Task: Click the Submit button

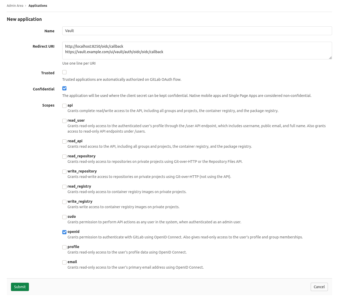Action: click(20, 287)
